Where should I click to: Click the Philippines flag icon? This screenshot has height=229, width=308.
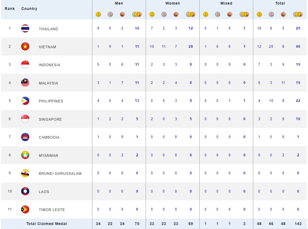(25, 101)
